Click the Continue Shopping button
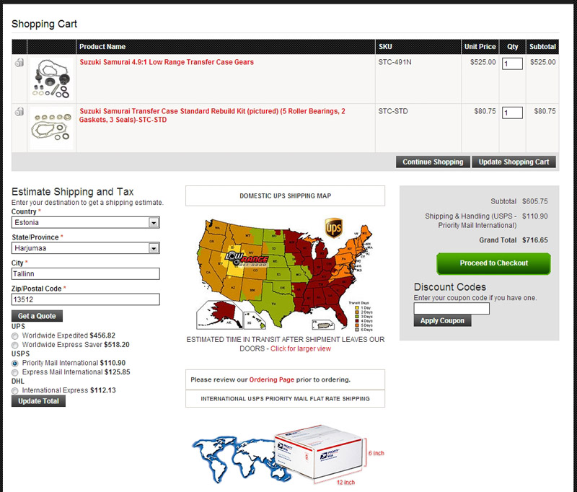577x492 pixels. (x=433, y=162)
